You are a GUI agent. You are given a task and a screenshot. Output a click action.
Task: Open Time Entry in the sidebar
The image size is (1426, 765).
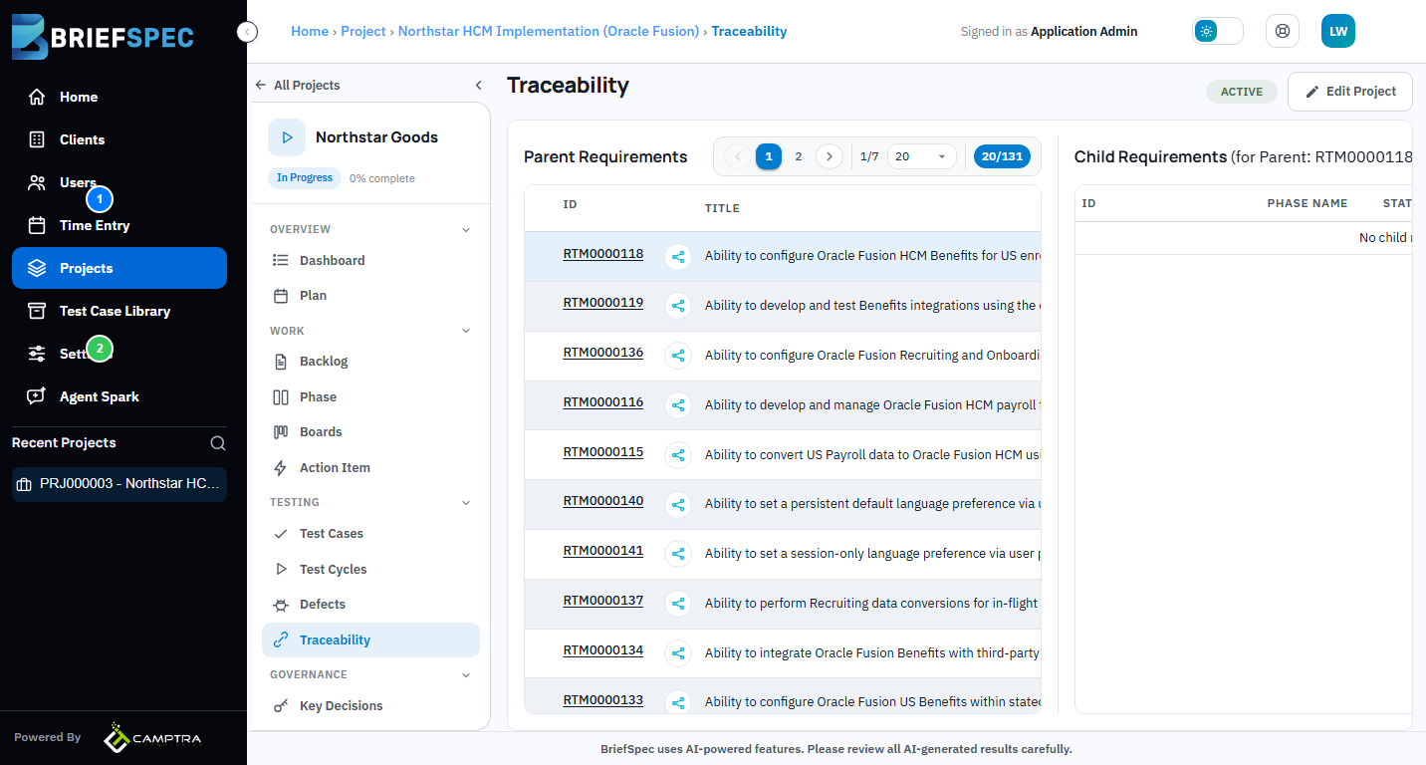(119, 225)
